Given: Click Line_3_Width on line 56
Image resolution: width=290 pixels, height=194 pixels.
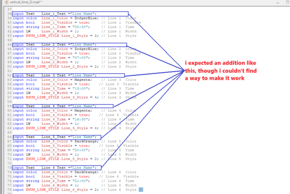Looking at the screenshot, I should (55, 93).
